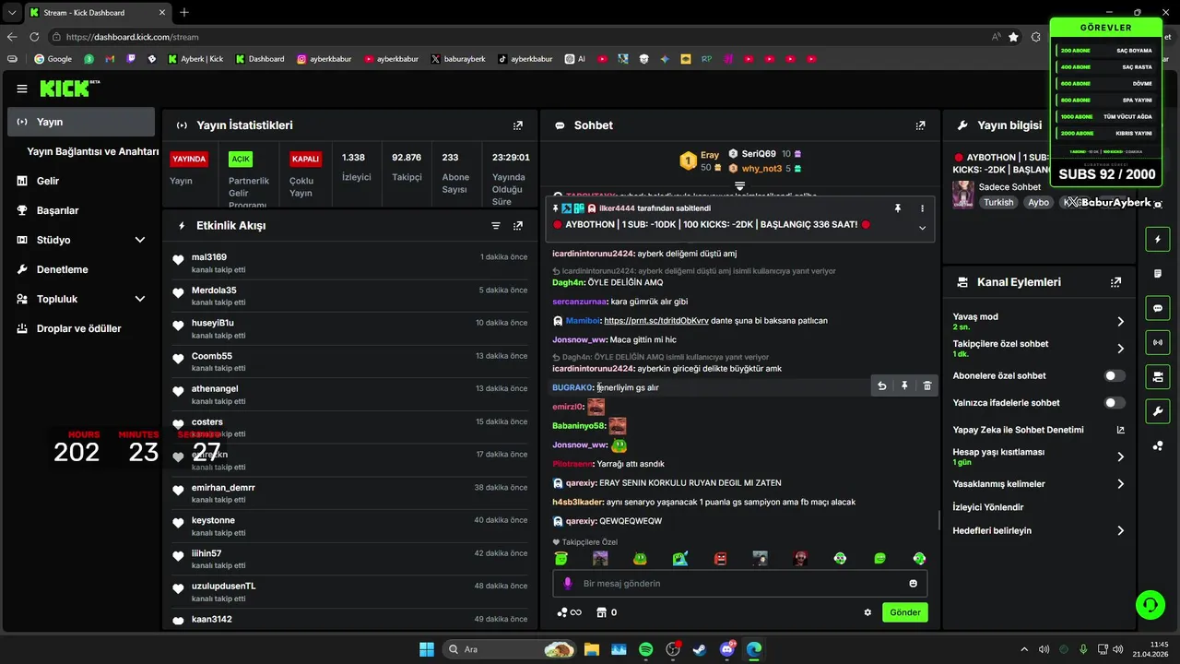Toggle Yalnızca ifadelerle sohbet switch
This screenshot has height=664, width=1180.
(1115, 403)
